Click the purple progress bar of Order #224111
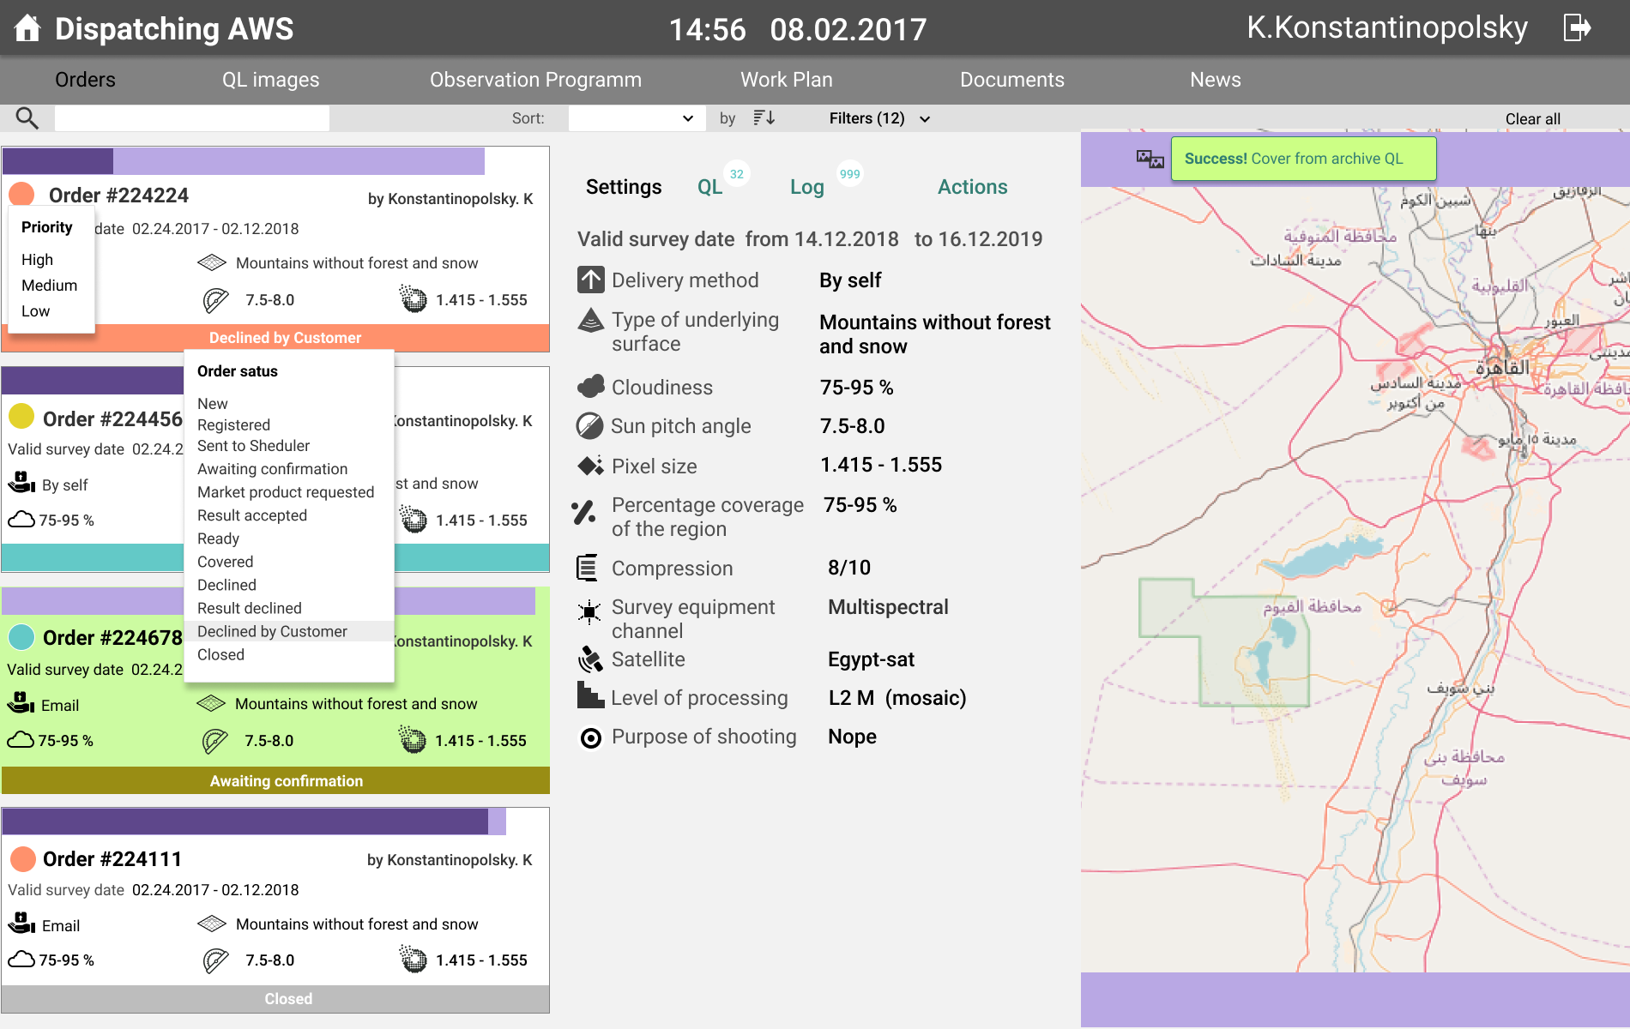This screenshot has width=1630, height=1029. (x=245, y=821)
